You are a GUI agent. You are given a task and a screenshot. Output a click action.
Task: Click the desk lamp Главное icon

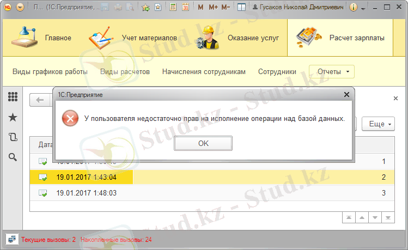[x=24, y=36]
